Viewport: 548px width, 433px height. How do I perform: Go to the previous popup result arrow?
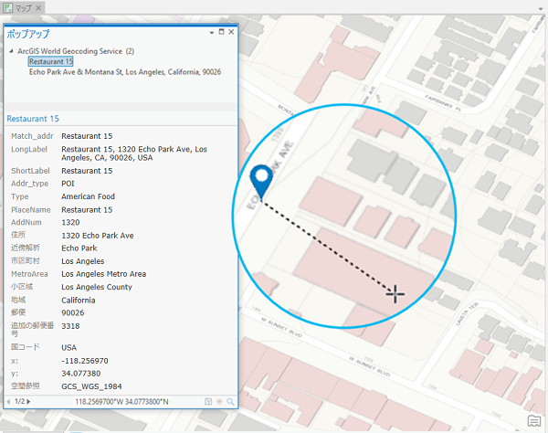[x=9, y=401]
